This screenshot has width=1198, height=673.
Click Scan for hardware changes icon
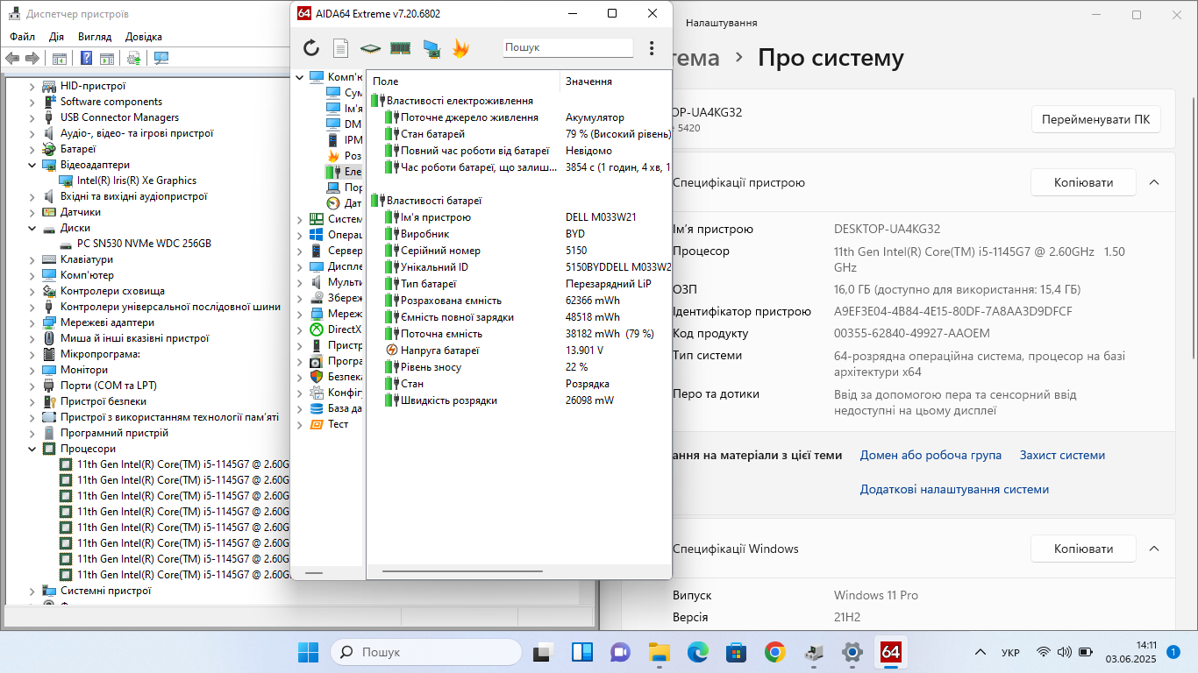coord(161,58)
